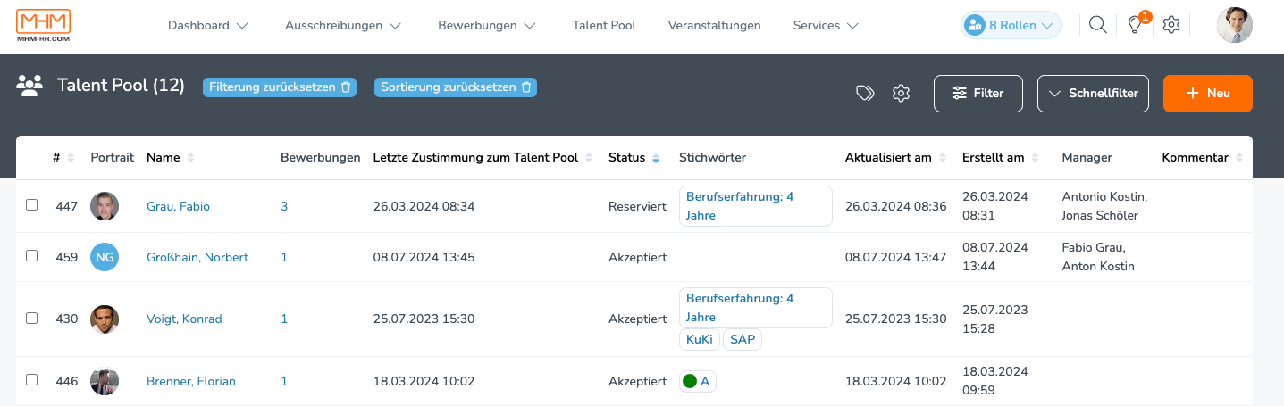The width and height of the screenshot is (1284, 406).
Task: Click trash icon on Filterung zurücksetzen
Action: click(x=346, y=87)
